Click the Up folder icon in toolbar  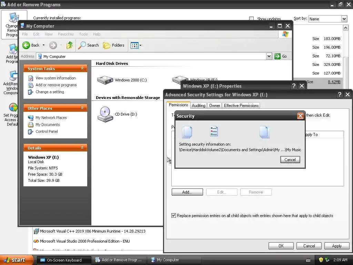pyautogui.click(x=70, y=45)
